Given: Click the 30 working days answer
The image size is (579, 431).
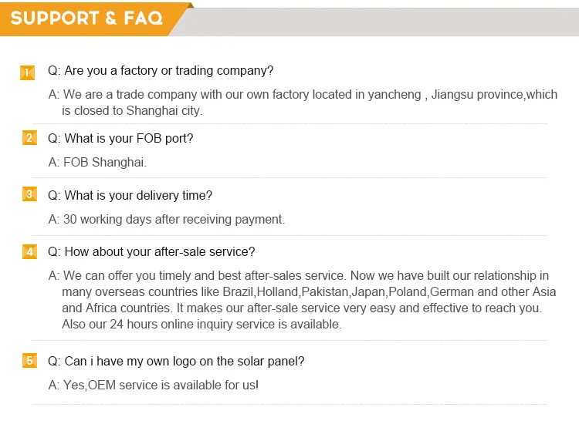Looking at the screenshot, I should pos(167,220).
